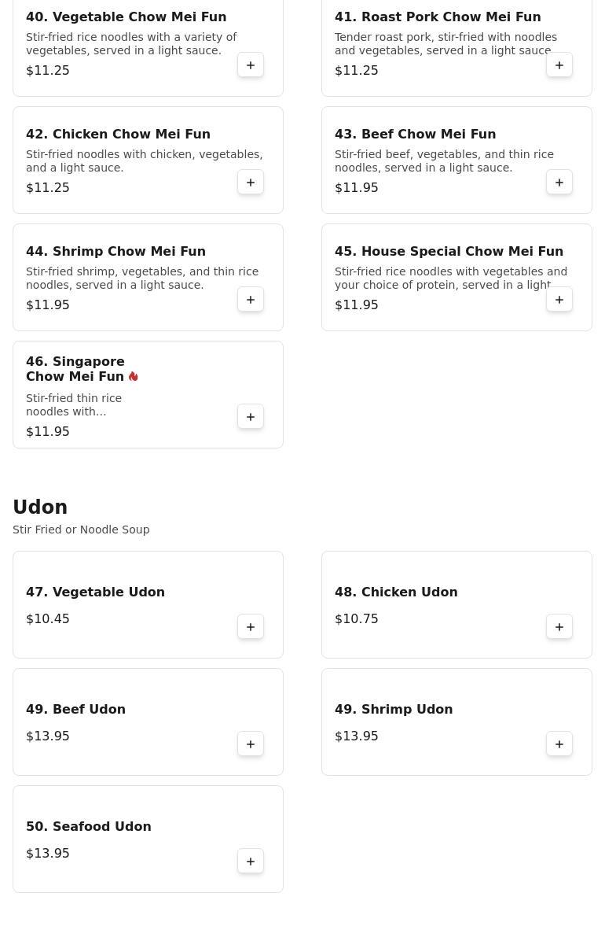
Task: Click the Vegetable Udon item title
Action: pyautogui.click(x=95, y=592)
